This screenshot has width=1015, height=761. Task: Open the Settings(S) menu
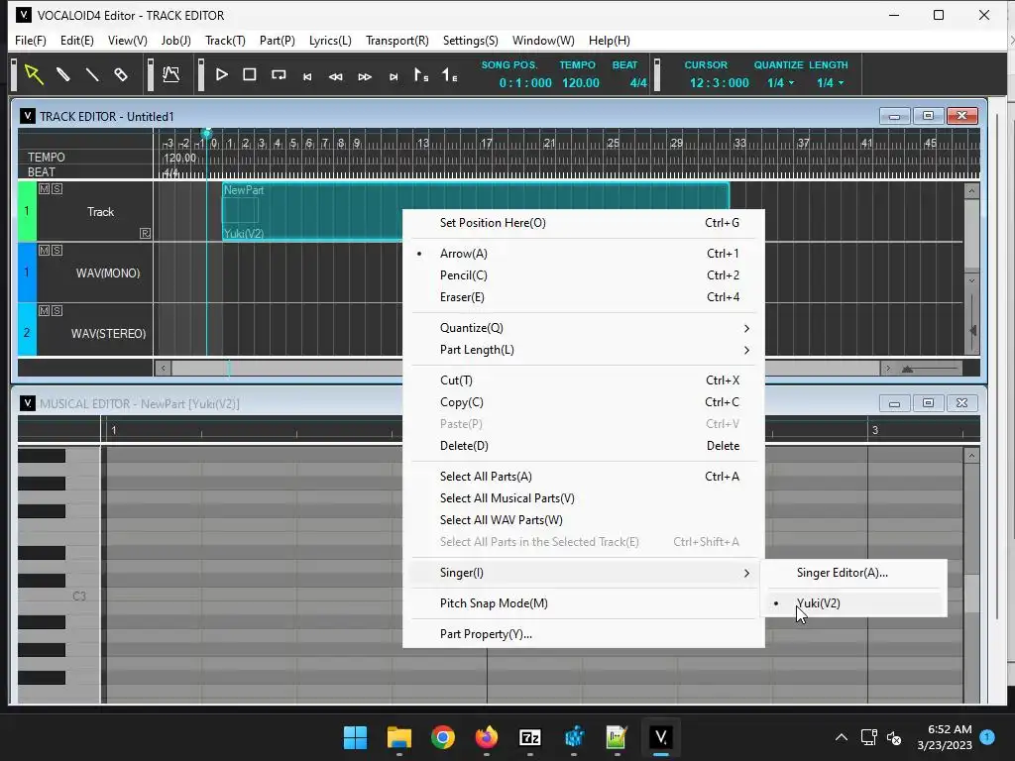471,40
